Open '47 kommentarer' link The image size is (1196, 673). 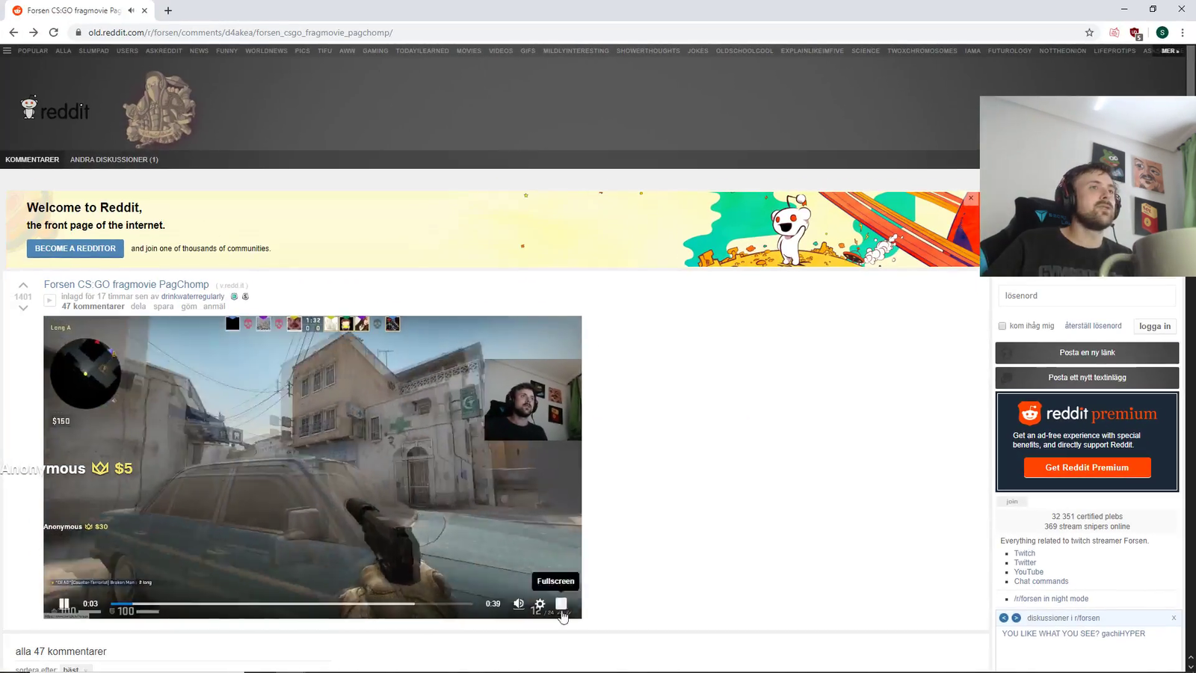(x=93, y=307)
